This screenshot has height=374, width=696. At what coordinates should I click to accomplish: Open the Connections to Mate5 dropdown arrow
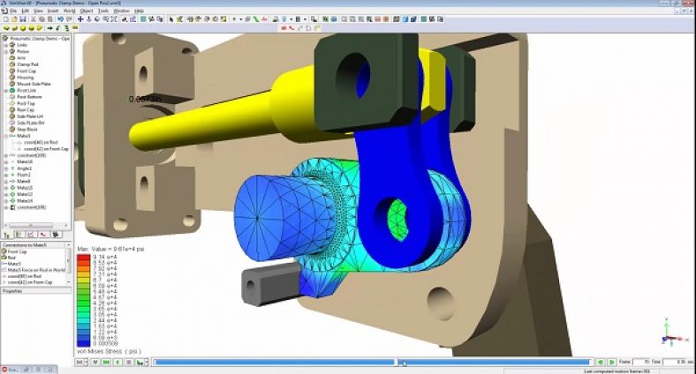[x=68, y=244]
